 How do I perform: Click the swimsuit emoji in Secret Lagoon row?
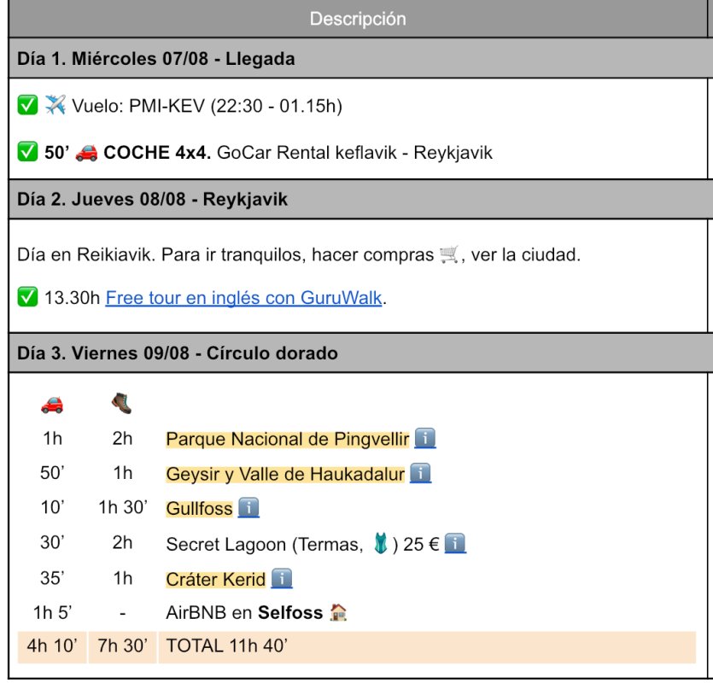[381, 544]
